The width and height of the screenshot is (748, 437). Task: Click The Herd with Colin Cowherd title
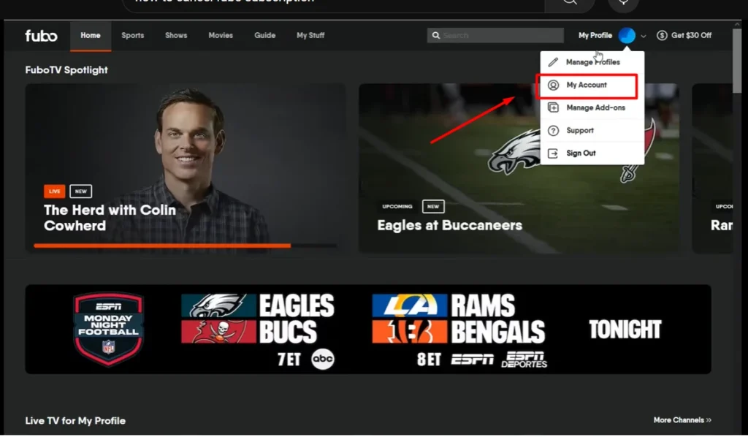[110, 218]
